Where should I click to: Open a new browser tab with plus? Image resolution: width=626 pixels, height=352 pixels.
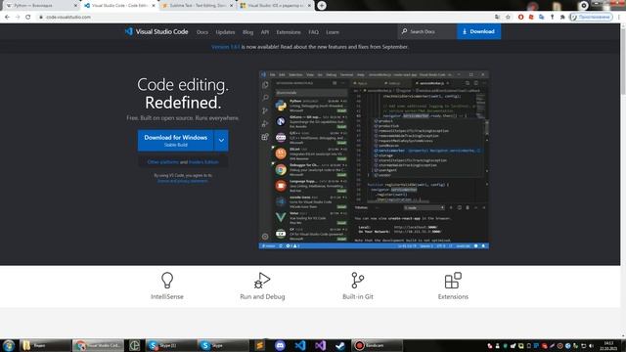[322, 6]
